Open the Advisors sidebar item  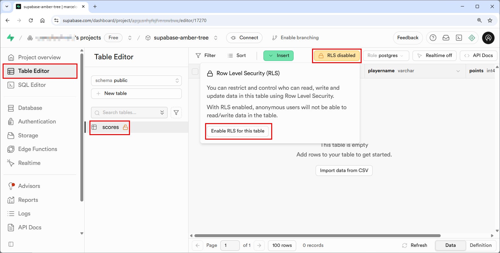click(29, 186)
